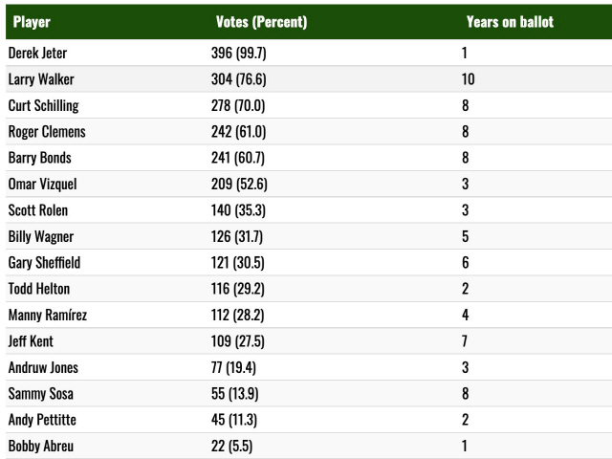Click the Player column header
This screenshot has width=612, height=459.
click(x=32, y=22)
